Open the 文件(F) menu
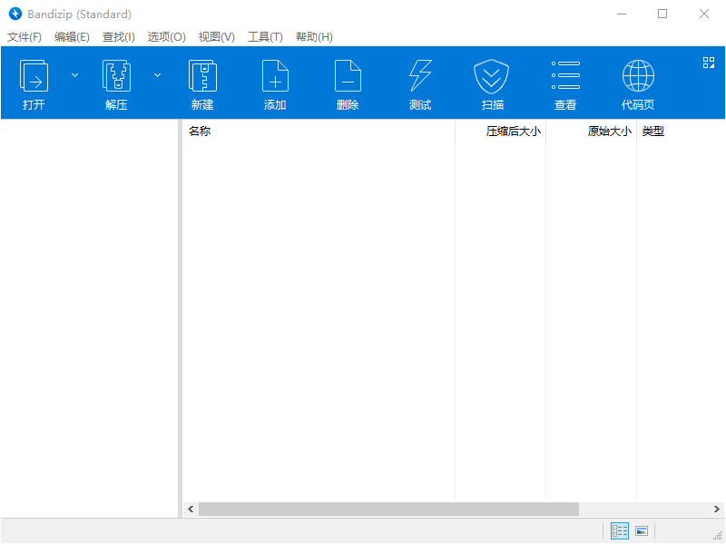 pyautogui.click(x=25, y=37)
